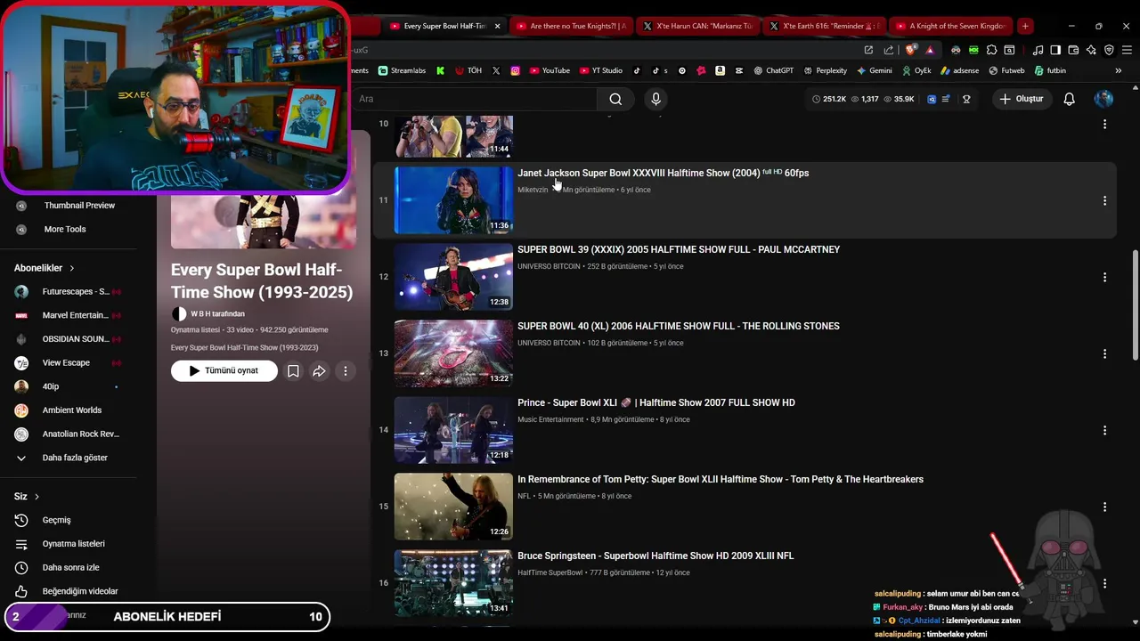The width and height of the screenshot is (1140, 641).
Task: Open options menu for Rolling Stones video
Action: tap(1104, 353)
